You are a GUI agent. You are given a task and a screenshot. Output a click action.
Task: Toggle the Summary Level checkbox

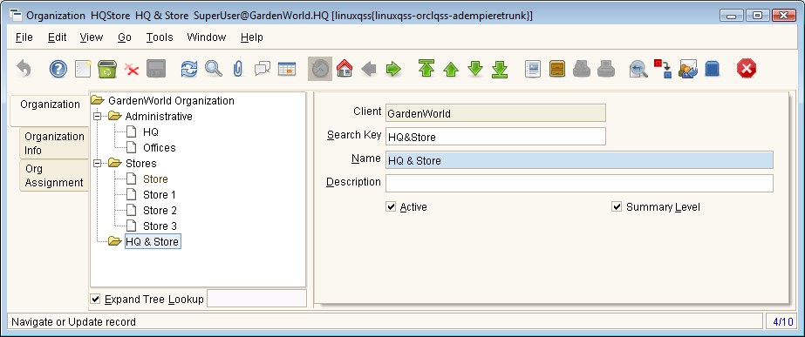pos(617,206)
